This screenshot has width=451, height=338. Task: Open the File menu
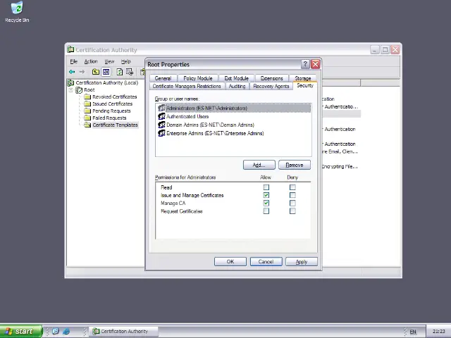[x=73, y=61]
